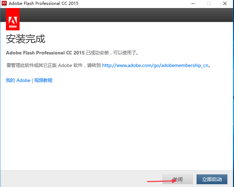The height and width of the screenshot is (187, 234).
Task: Open the 我的 Adobe link
Action: click(x=18, y=80)
